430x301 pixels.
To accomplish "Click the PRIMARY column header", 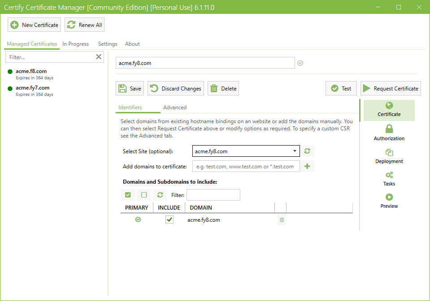I will coord(137,207).
